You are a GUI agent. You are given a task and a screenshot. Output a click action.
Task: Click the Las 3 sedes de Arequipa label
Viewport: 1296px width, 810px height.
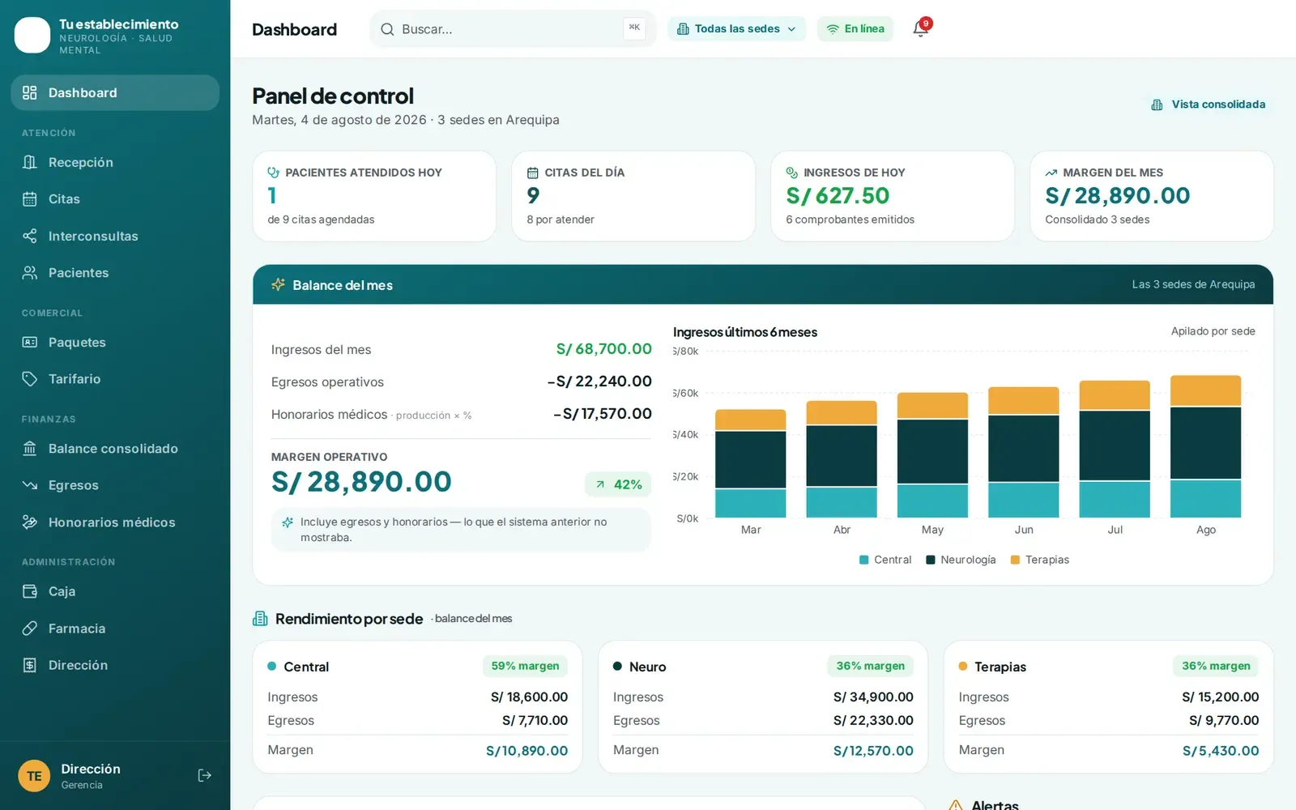[1193, 284]
